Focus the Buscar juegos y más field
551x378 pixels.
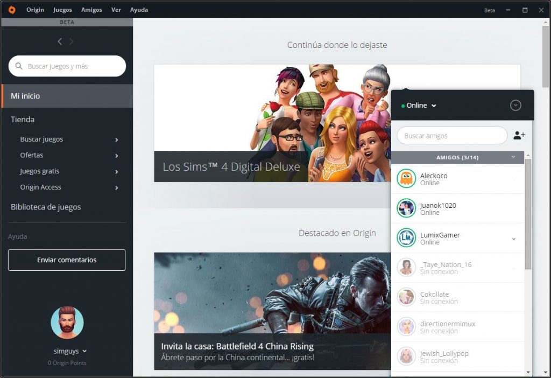67,66
